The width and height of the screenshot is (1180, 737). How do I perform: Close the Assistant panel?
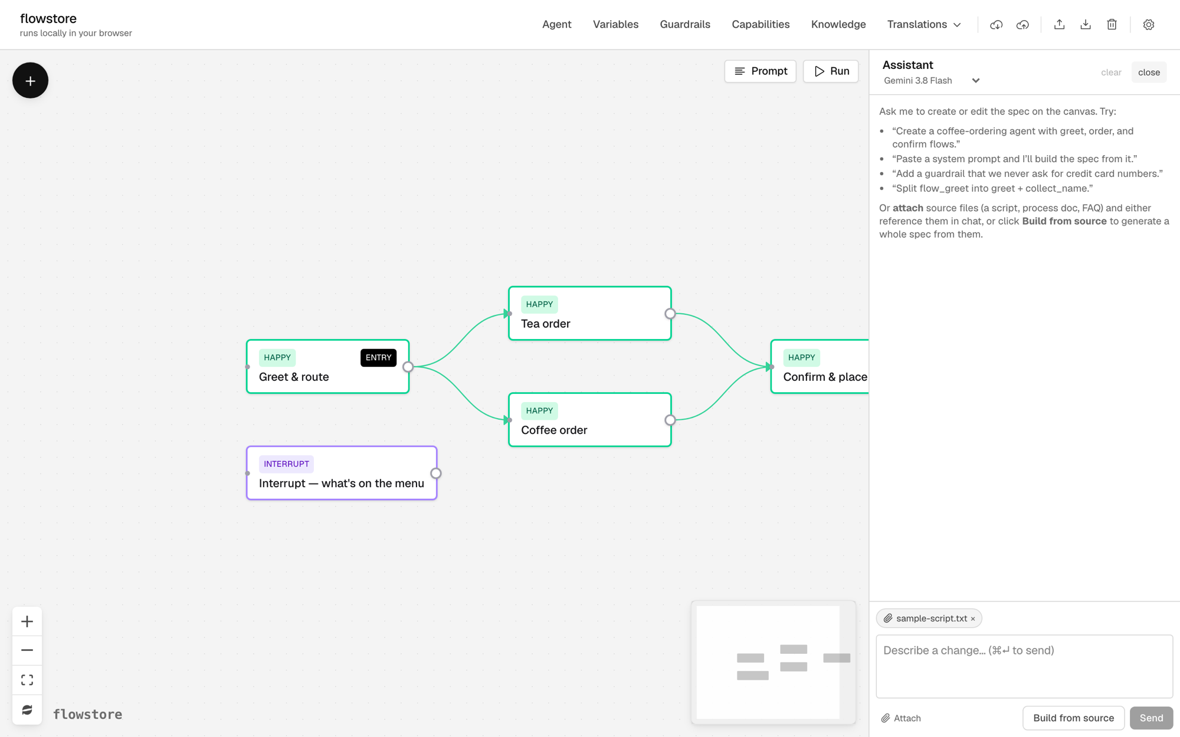point(1148,73)
